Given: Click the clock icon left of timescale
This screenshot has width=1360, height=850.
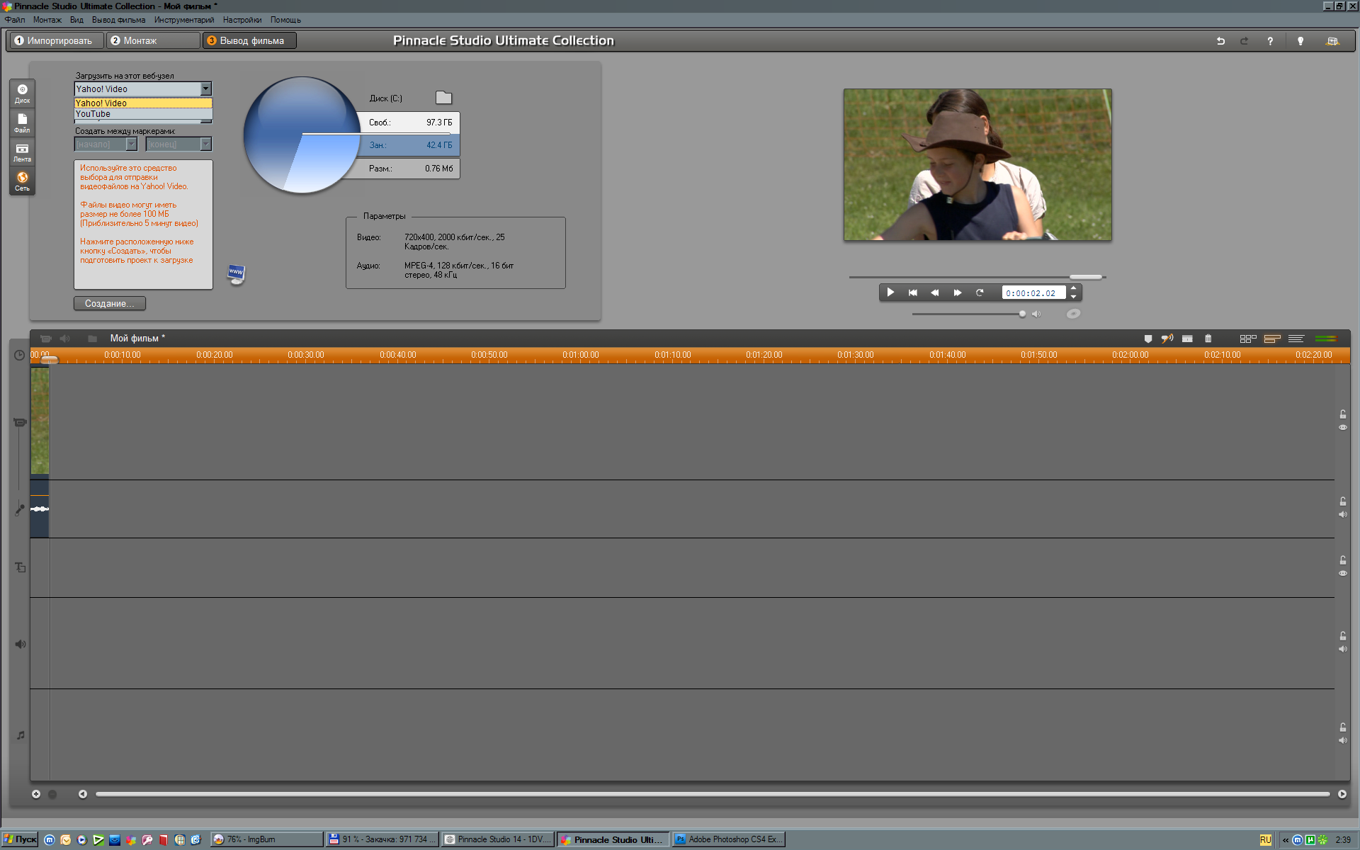Looking at the screenshot, I should tap(19, 355).
